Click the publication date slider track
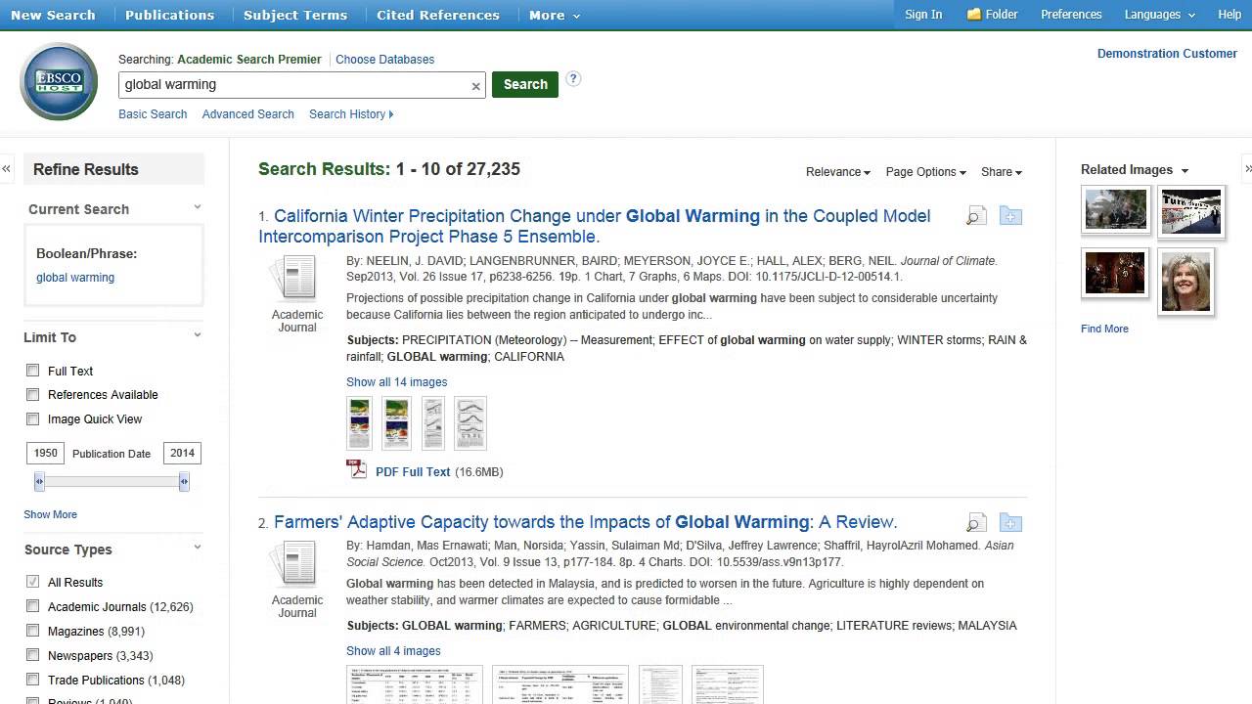The height and width of the screenshot is (704, 1252). pos(112,481)
